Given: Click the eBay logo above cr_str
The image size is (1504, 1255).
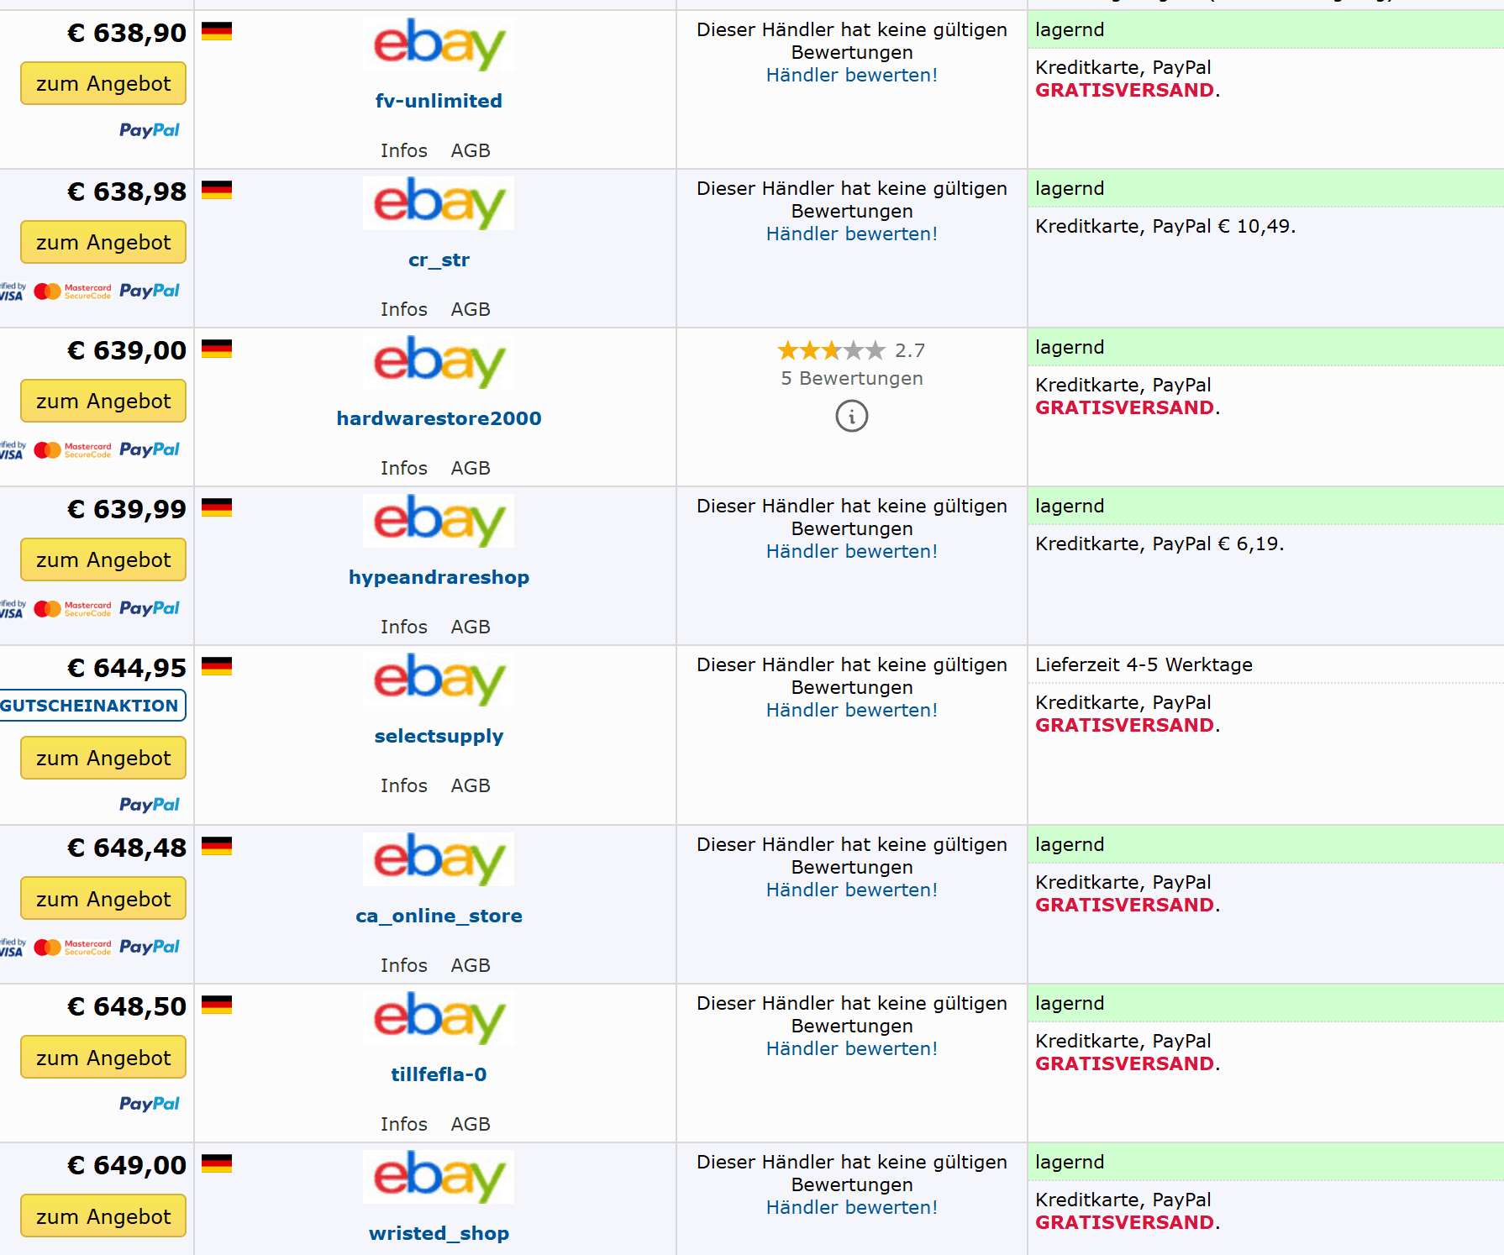Looking at the screenshot, I should pyautogui.click(x=439, y=203).
